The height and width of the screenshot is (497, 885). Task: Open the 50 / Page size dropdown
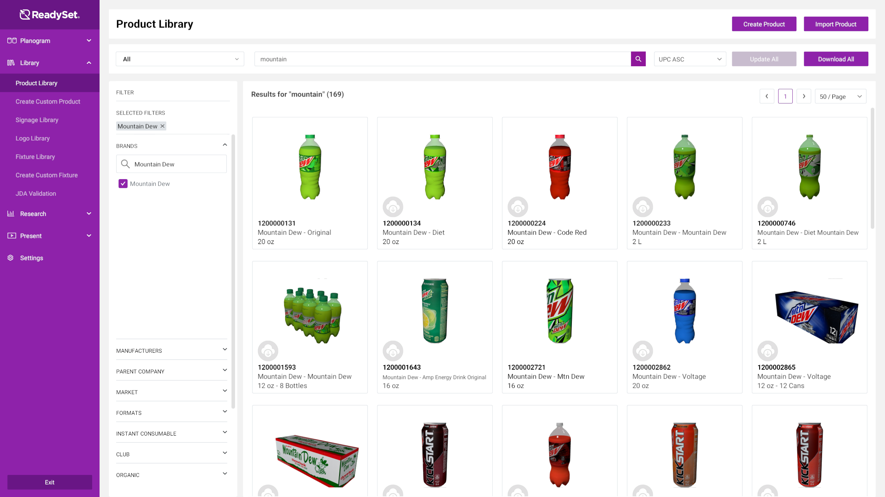click(840, 96)
